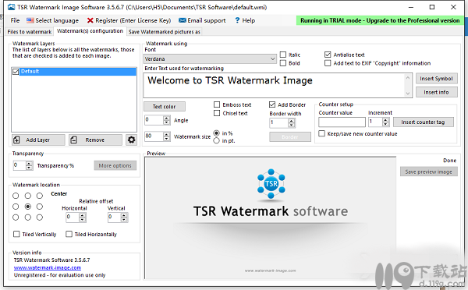Open Select language menu
The width and height of the screenshot is (468, 290).
(x=52, y=20)
